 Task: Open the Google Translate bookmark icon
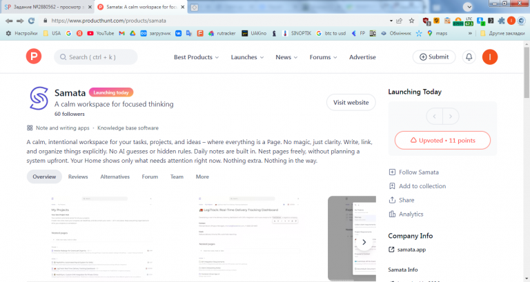(x=189, y=33)
